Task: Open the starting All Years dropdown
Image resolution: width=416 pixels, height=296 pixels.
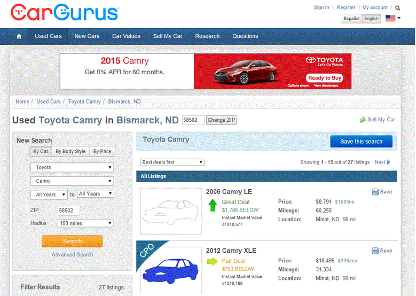Action: point(49,194)
